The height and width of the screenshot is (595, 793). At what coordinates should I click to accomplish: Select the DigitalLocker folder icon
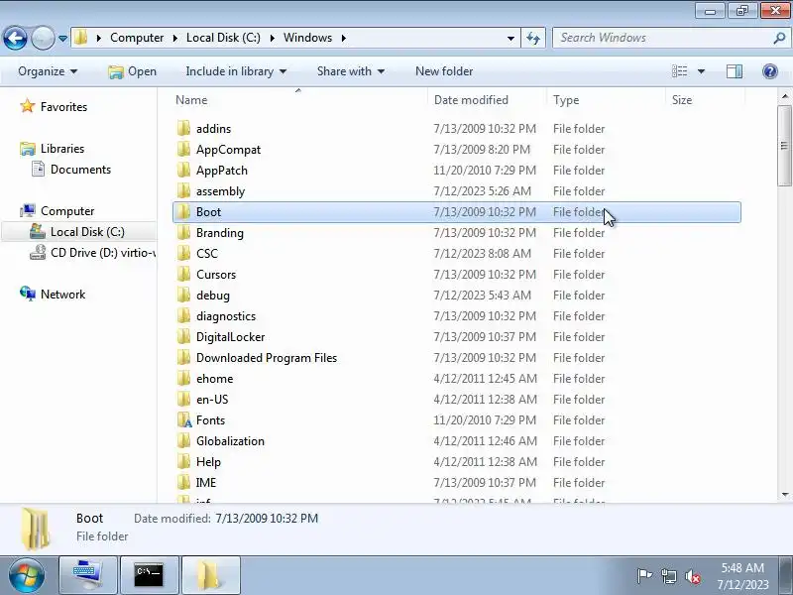(184, 336)
